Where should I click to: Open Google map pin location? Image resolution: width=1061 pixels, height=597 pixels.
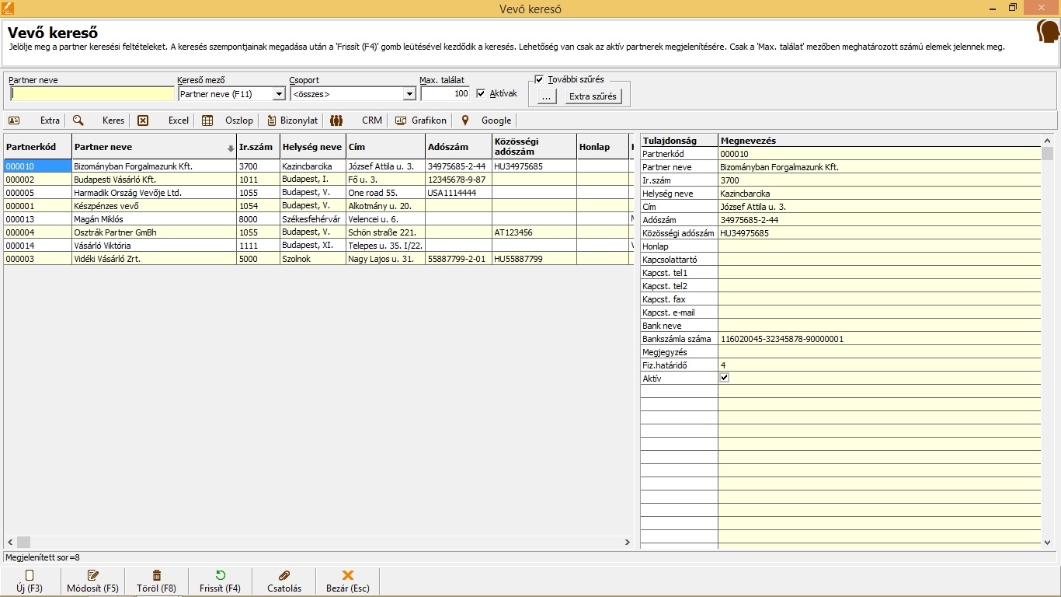465,120
